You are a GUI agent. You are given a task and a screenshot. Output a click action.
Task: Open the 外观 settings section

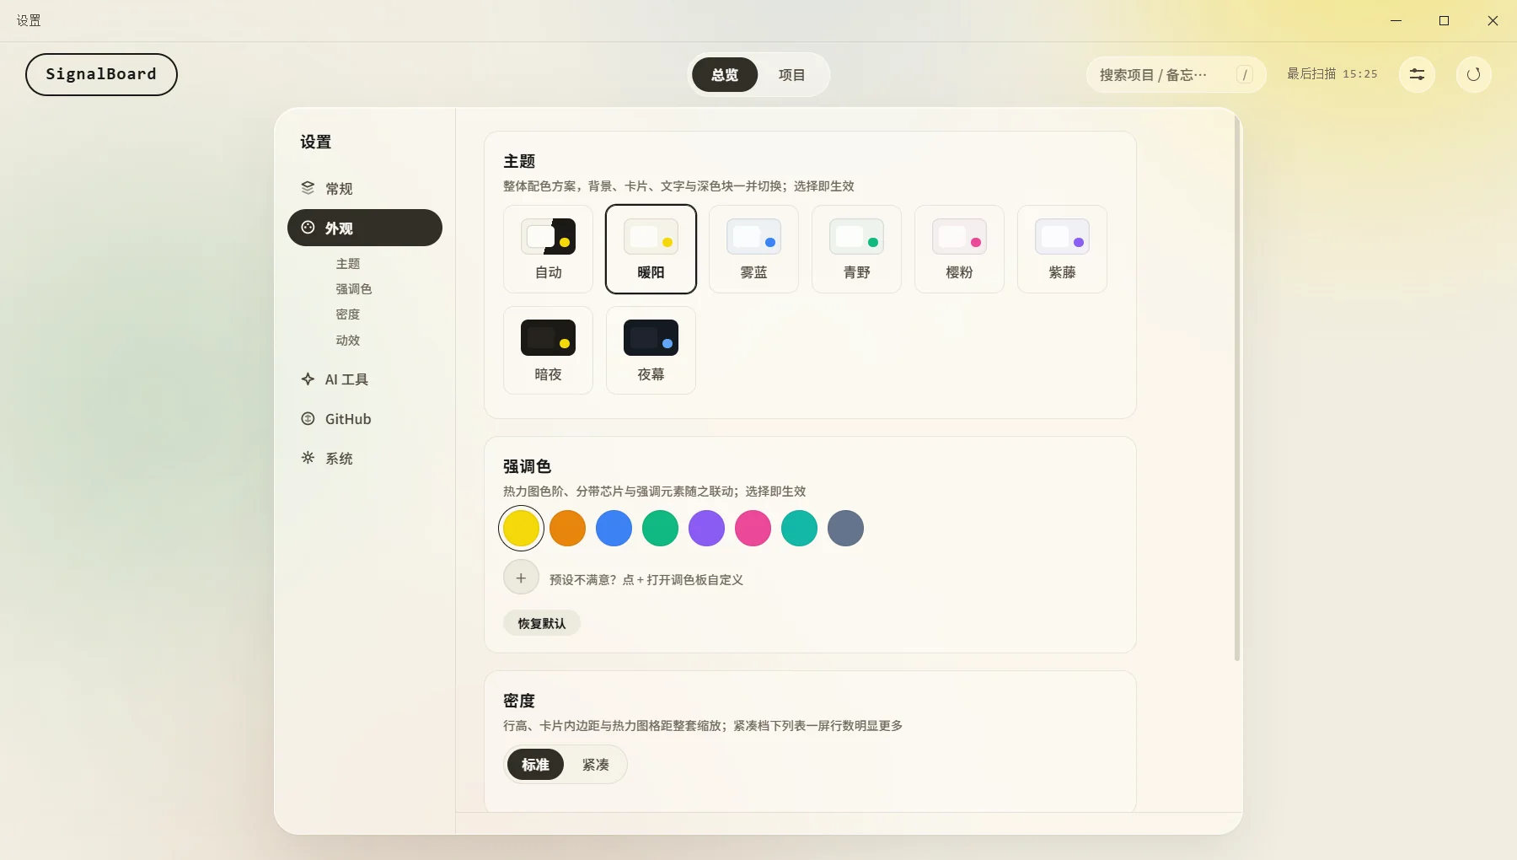pyautogui.click(x=365, y=228)
